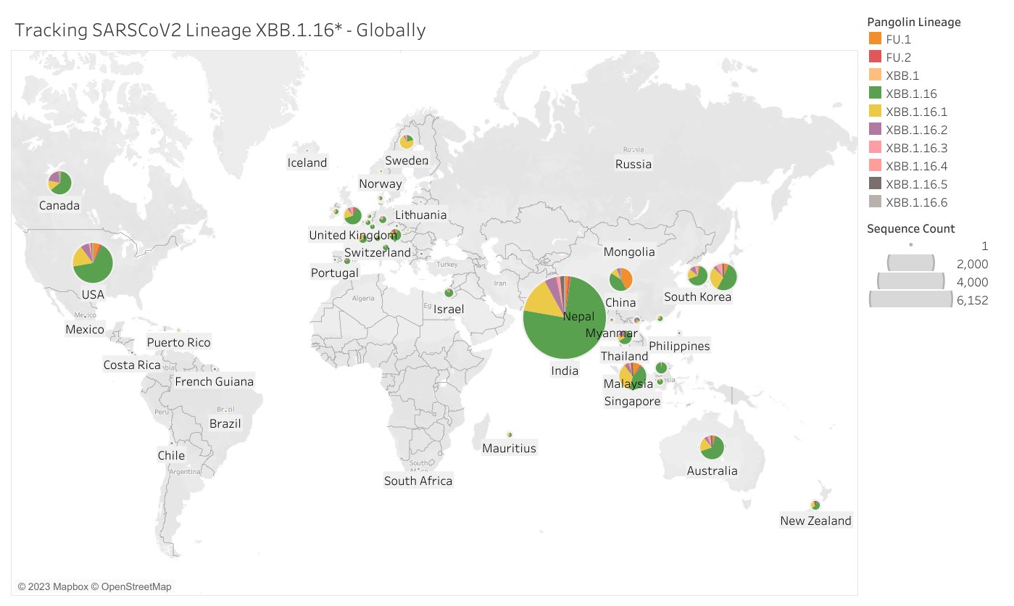
Task: Select the USA pie chart mark
Action: [x=91, y=264]
